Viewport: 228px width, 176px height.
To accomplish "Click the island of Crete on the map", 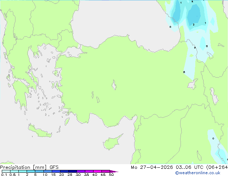I will [40, 131].
